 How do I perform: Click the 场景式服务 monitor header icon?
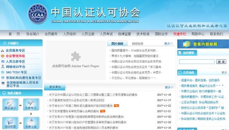point(4,93)
